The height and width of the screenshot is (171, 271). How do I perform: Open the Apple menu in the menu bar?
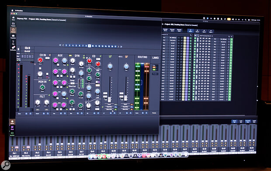coord(12,10)
